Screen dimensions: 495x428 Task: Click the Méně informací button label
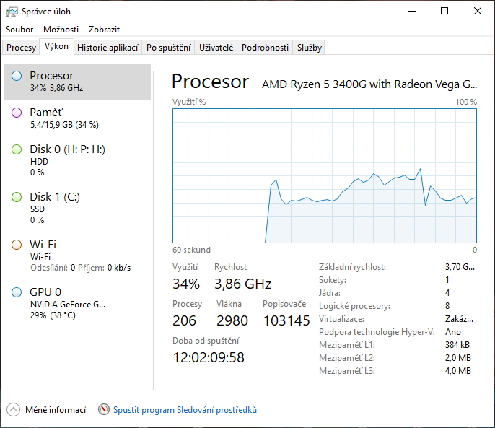click(56, 410)
